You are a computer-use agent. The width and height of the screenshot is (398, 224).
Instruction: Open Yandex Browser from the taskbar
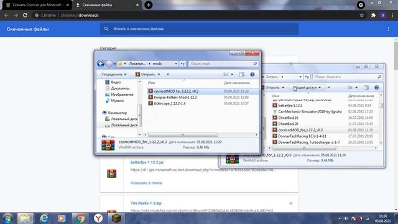pyautogui.click(x=98, y=218)
